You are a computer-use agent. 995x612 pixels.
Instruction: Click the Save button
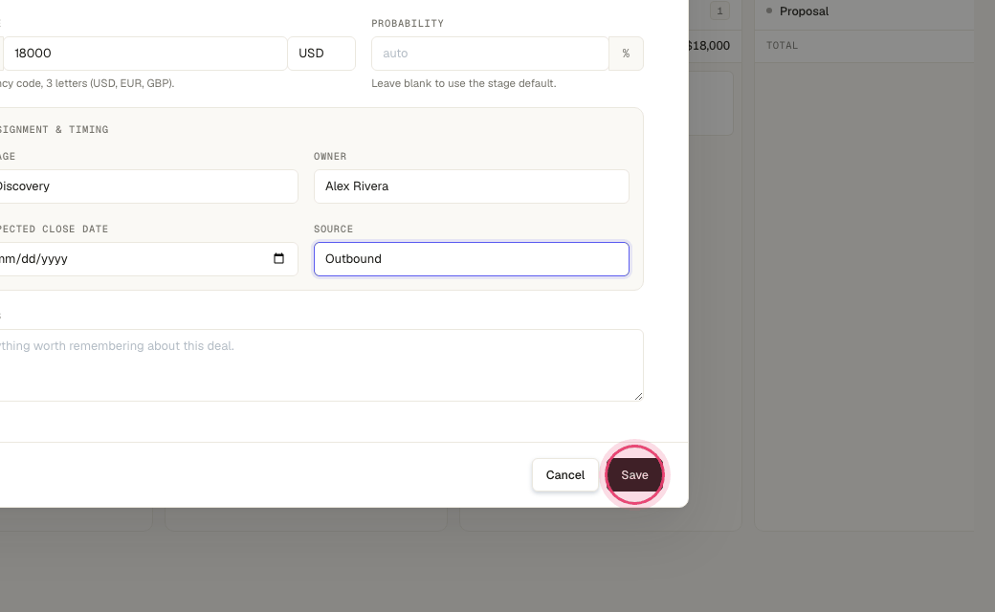634,475
